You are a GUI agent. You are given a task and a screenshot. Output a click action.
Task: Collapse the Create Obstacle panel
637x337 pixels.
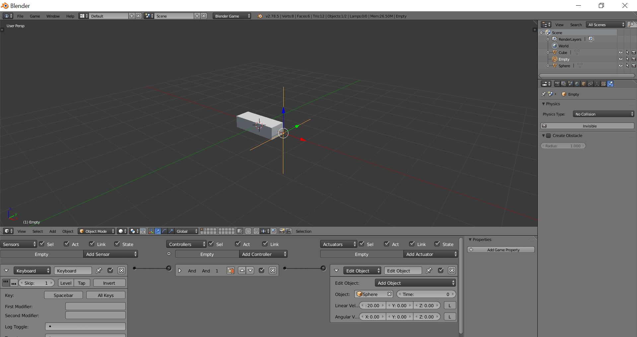click(544, 136)
